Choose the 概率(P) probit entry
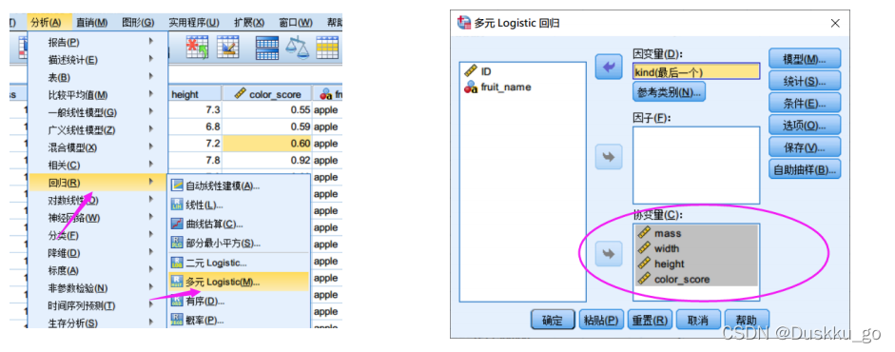 [x=239, y=320]
